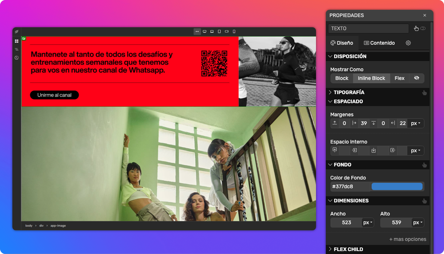Switch to the Diseño tab
444x254 pixels.
342,43
